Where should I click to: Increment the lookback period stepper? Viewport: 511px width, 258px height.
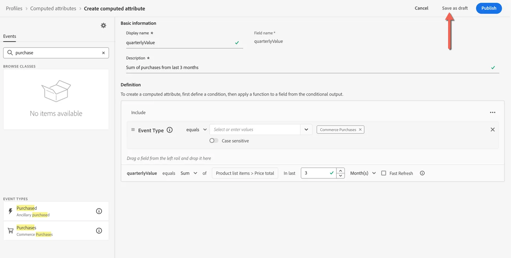pos(341,171)
